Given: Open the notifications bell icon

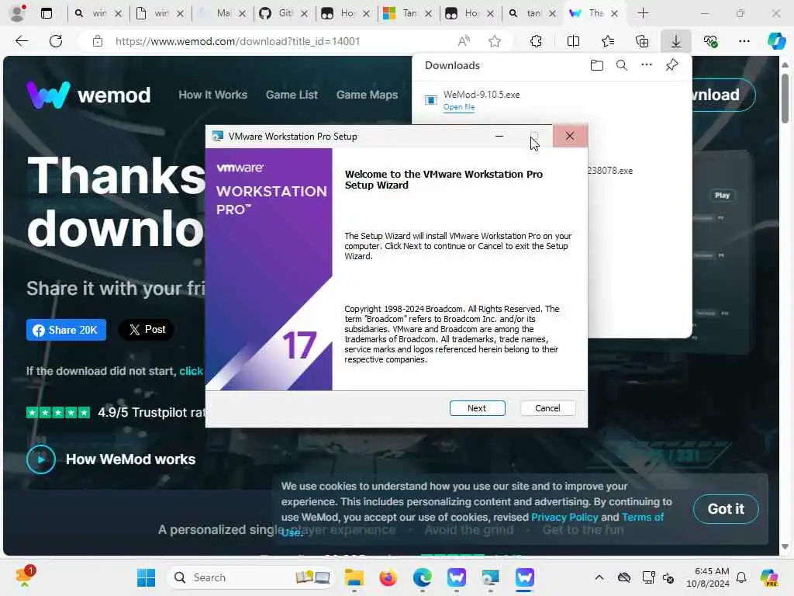Looking at the screenshot, I should tap(741, 577).
